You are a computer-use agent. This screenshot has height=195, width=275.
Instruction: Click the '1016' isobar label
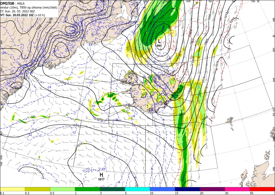[x=80, y=145]
